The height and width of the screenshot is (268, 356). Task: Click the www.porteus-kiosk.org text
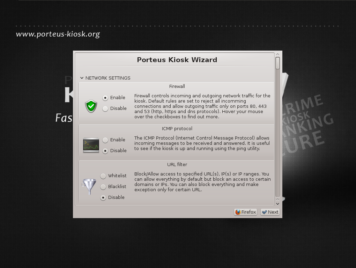click(58, 34)
